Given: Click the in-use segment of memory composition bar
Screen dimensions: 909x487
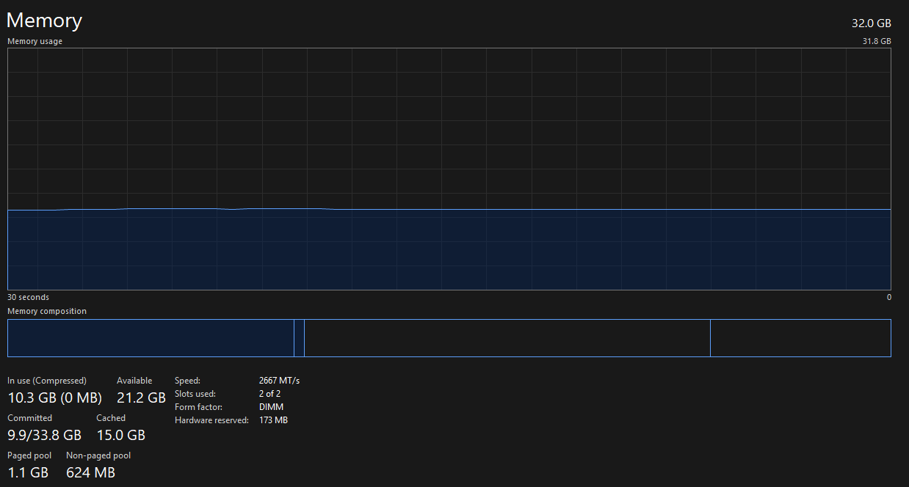Looking at the screenshot, I should [x=151, y=338].
